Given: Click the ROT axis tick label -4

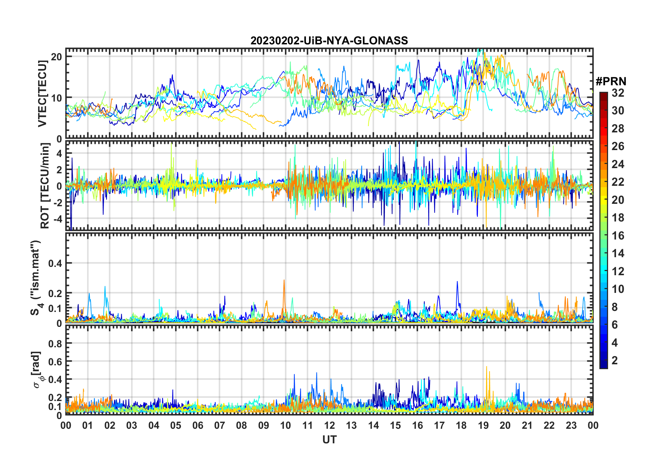Looking at the screenshot, I should pos(58,219).
